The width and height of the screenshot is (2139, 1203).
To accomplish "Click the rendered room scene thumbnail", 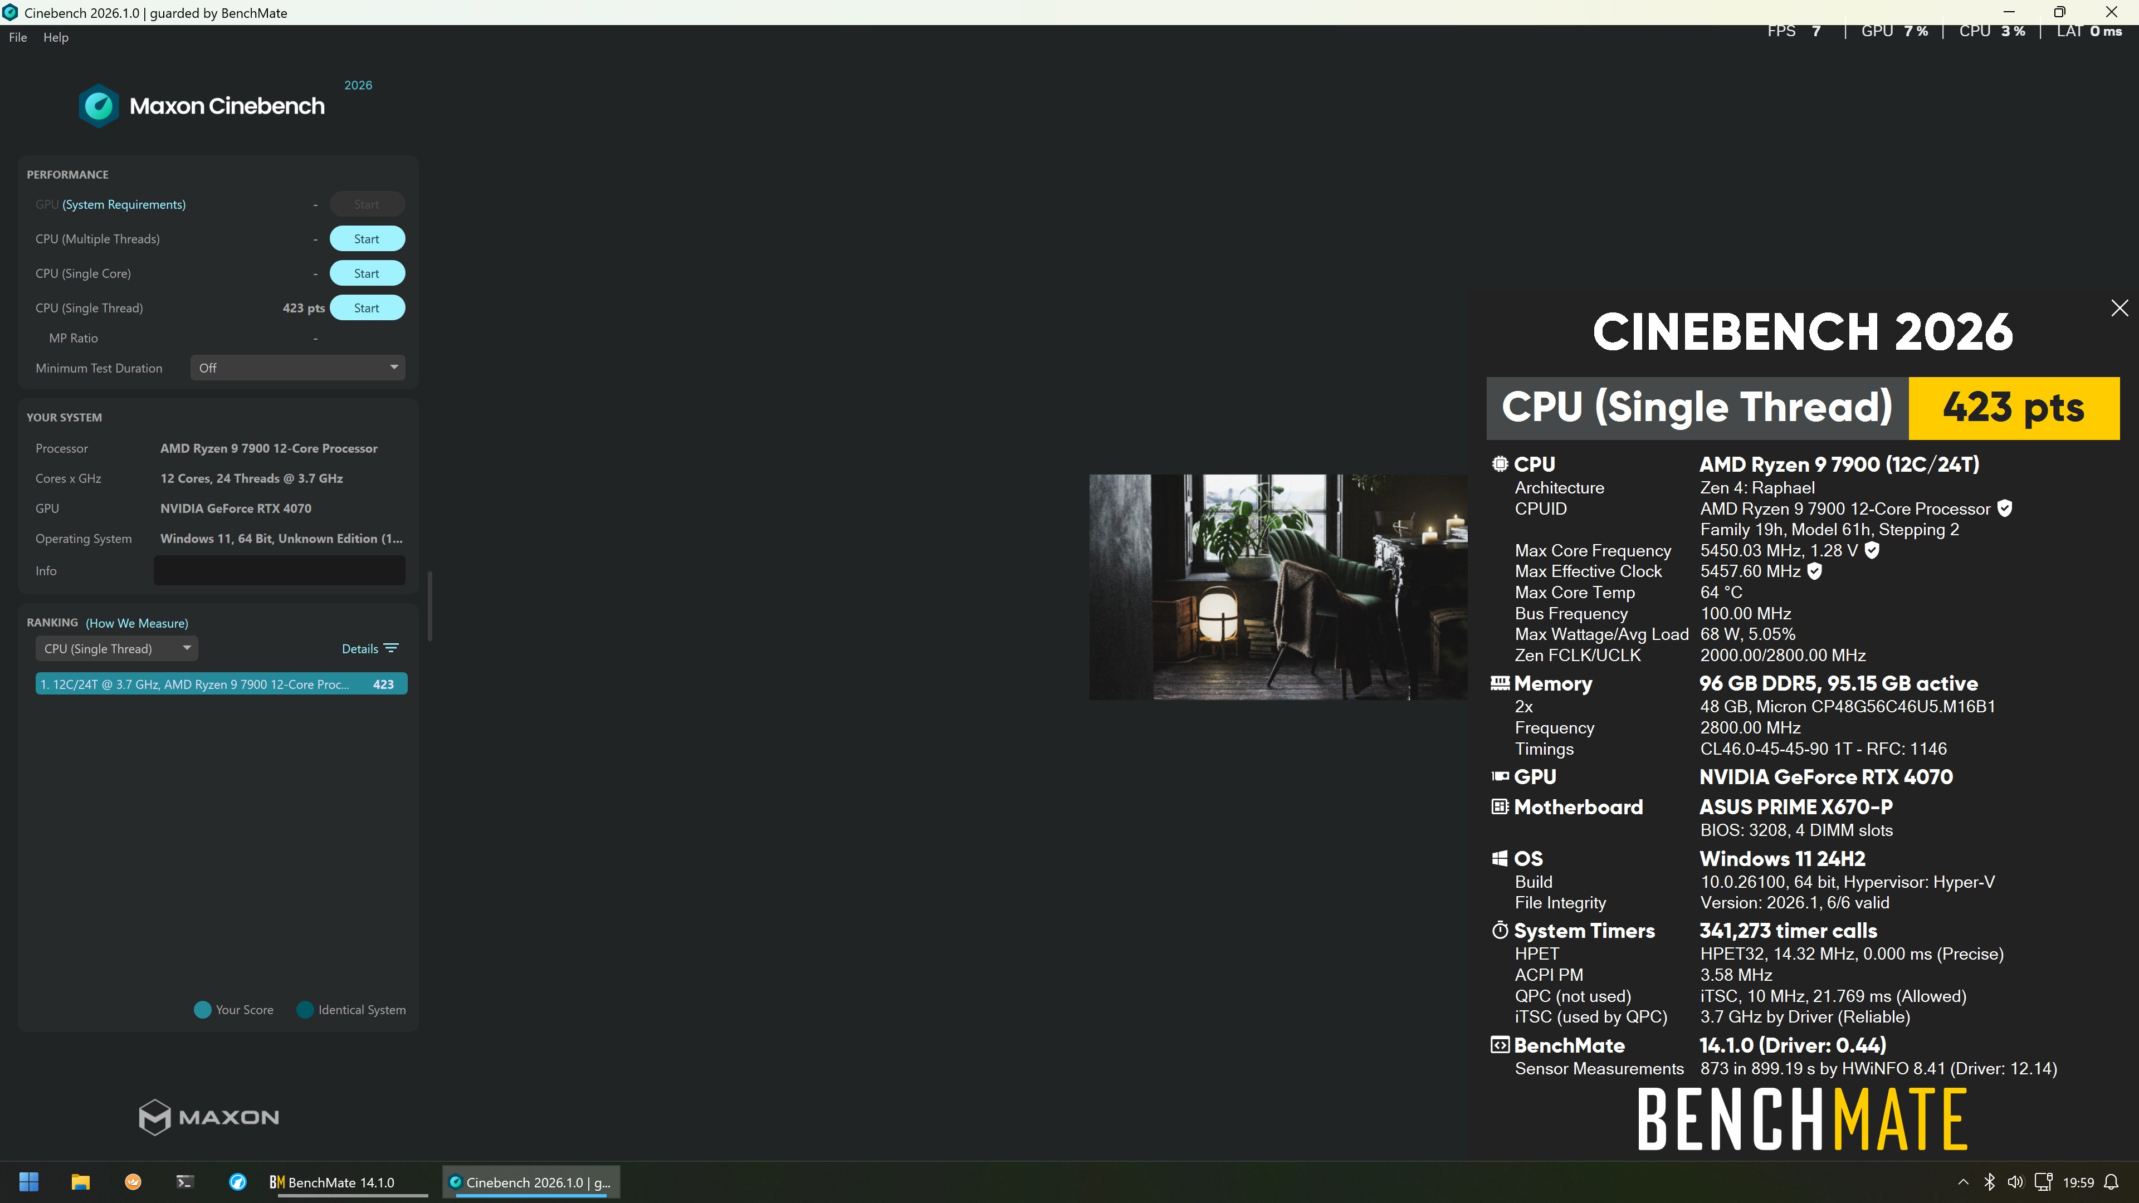I will click(1278, 587).
